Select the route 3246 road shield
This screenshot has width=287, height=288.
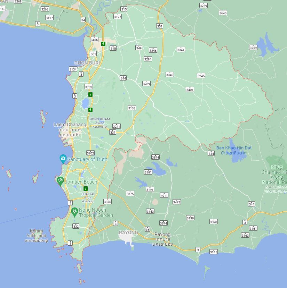click(153, 50)
